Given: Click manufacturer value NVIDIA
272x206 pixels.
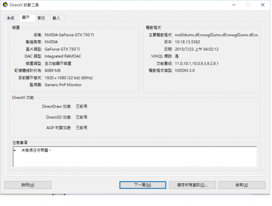Looking at the screenshot, I should (x=51, y=42).
